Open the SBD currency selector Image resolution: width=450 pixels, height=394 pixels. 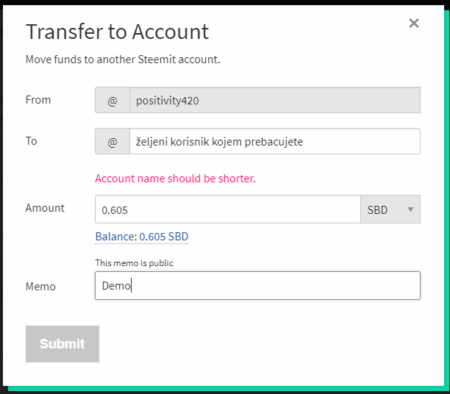(x=390, y=209)
